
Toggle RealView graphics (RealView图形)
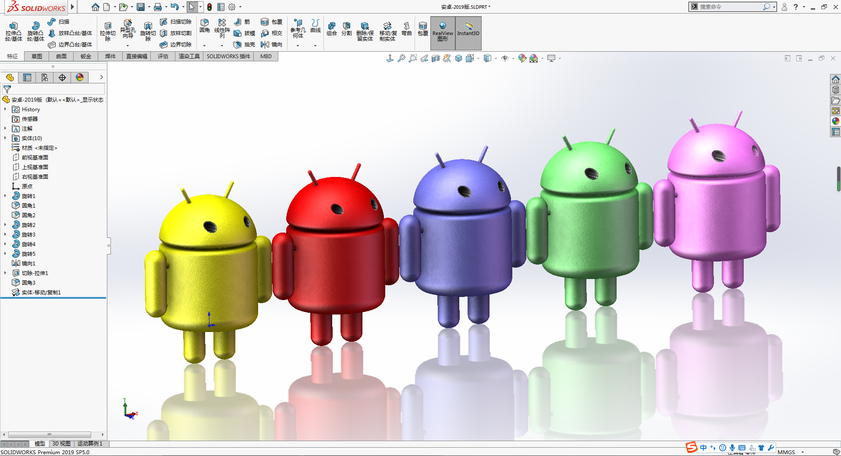point(443,32)
